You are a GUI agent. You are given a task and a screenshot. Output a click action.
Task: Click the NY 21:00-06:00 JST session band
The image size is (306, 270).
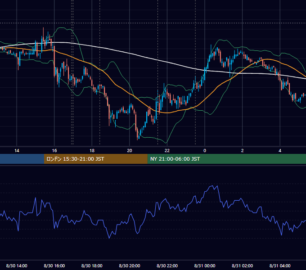point(226,159)
